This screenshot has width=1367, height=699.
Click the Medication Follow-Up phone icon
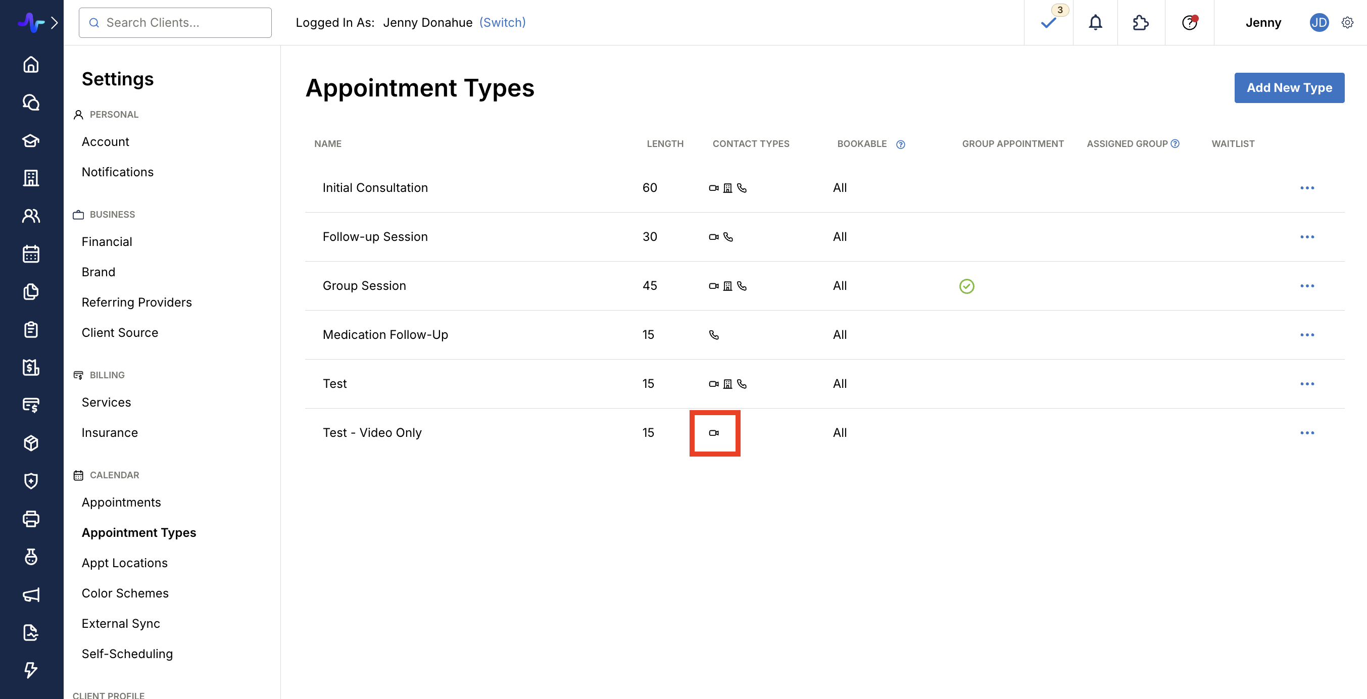tap(714, 335)
